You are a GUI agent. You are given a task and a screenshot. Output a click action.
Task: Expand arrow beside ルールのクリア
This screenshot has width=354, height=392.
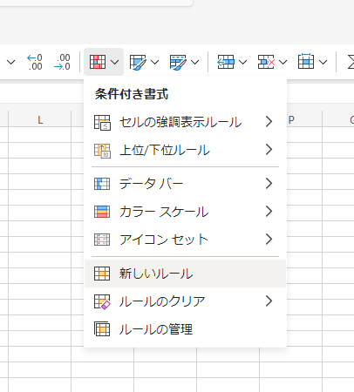click(269, 301)
